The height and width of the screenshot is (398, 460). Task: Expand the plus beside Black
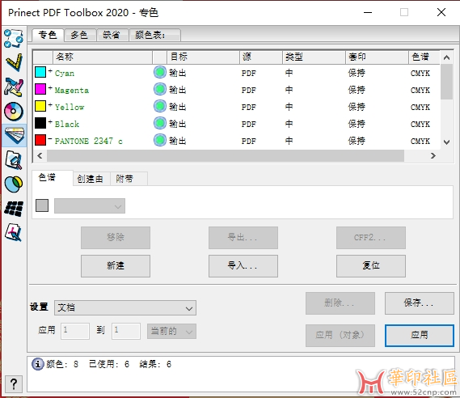point(50,122)
